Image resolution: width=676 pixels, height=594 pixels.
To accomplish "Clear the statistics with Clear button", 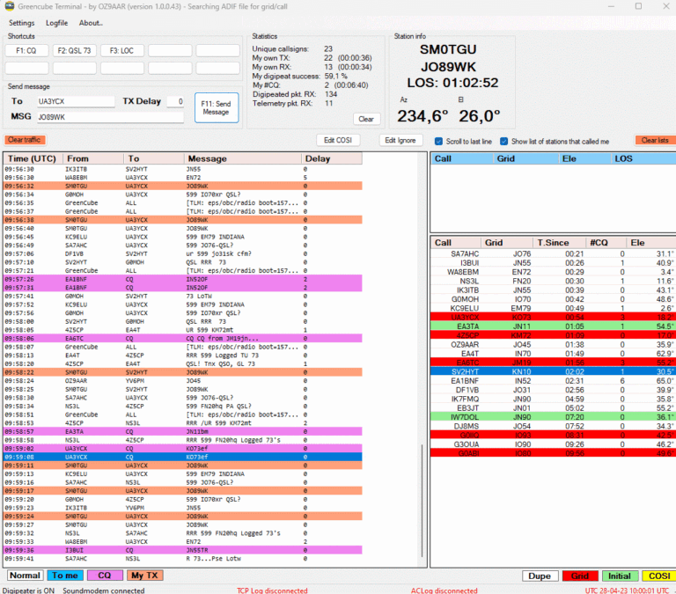I will (367, 119).
